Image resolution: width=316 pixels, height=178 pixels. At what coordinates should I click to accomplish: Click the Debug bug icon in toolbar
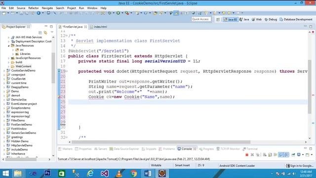110,13
